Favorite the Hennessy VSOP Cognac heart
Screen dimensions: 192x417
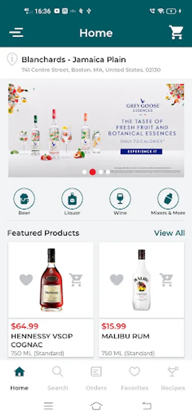[x=26, y=280]
